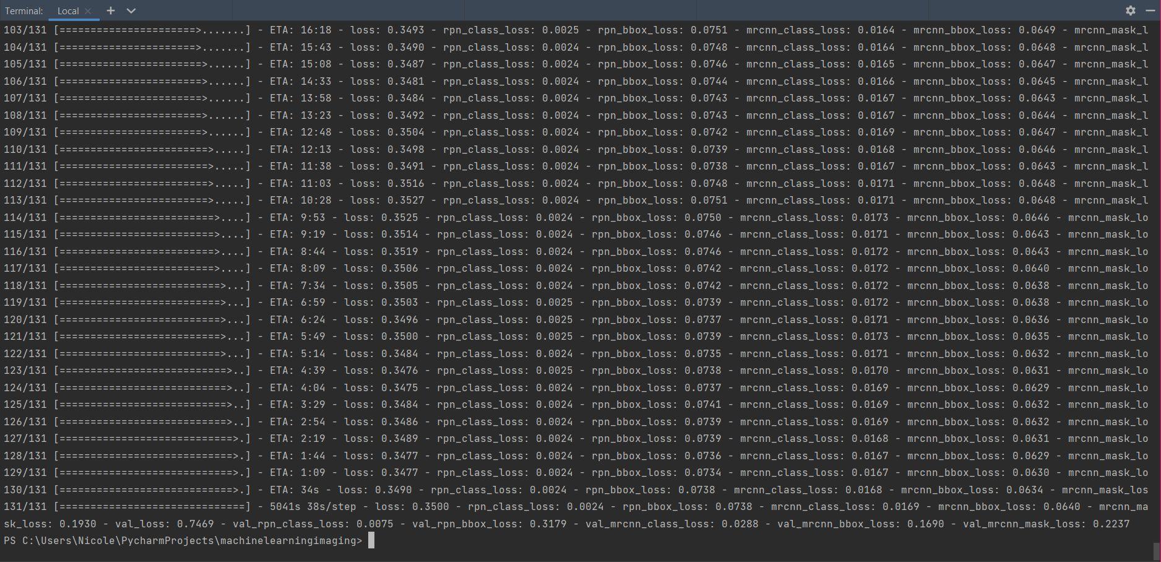Click 'mrcnn_bbox_loss: 0.0640' in the 131/131 row
The width and height of the screenshot is (1161, 562).
pyautogui.click(x=1009, y=506)
